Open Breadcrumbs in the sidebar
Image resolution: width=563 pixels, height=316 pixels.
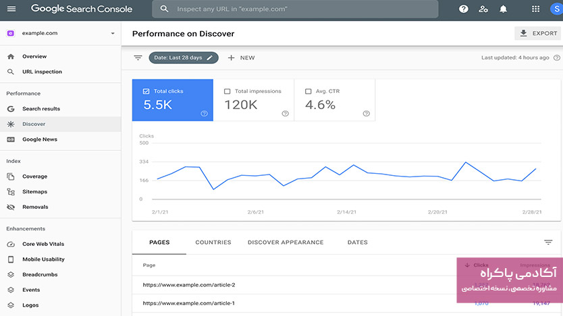tap(40, 275)
